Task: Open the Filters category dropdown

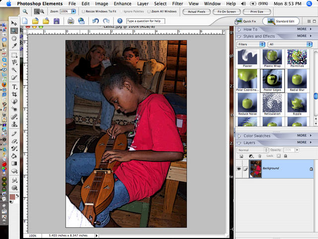Action: (250, 44)
